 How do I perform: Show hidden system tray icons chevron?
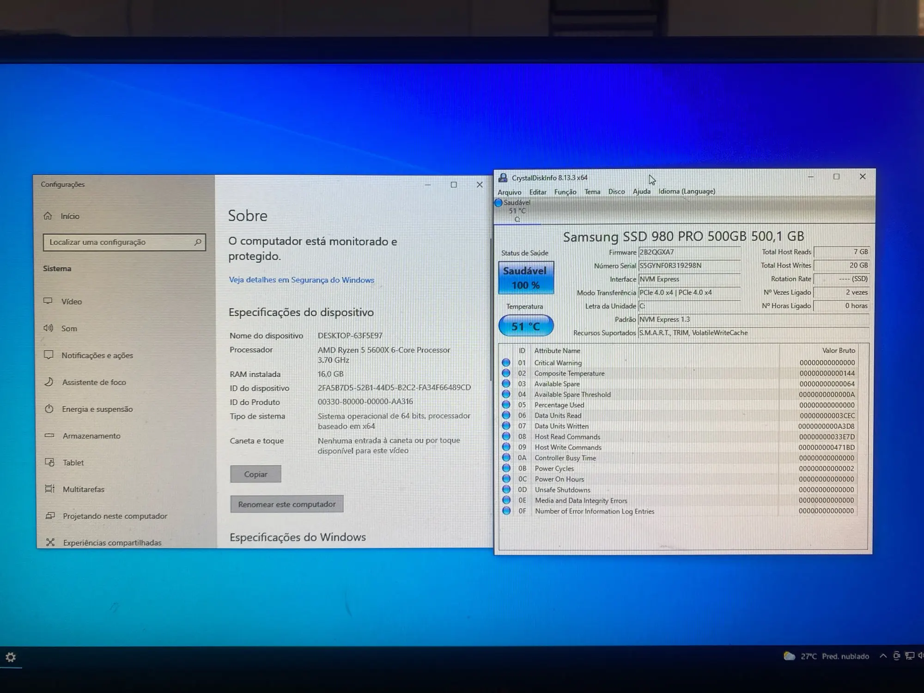883,656
